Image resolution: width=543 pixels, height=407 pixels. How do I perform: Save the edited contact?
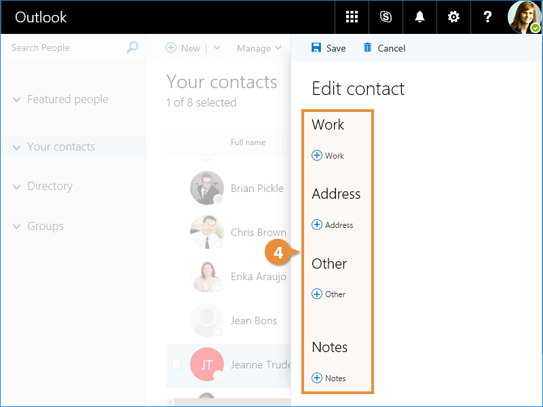[x=329, y=48]
